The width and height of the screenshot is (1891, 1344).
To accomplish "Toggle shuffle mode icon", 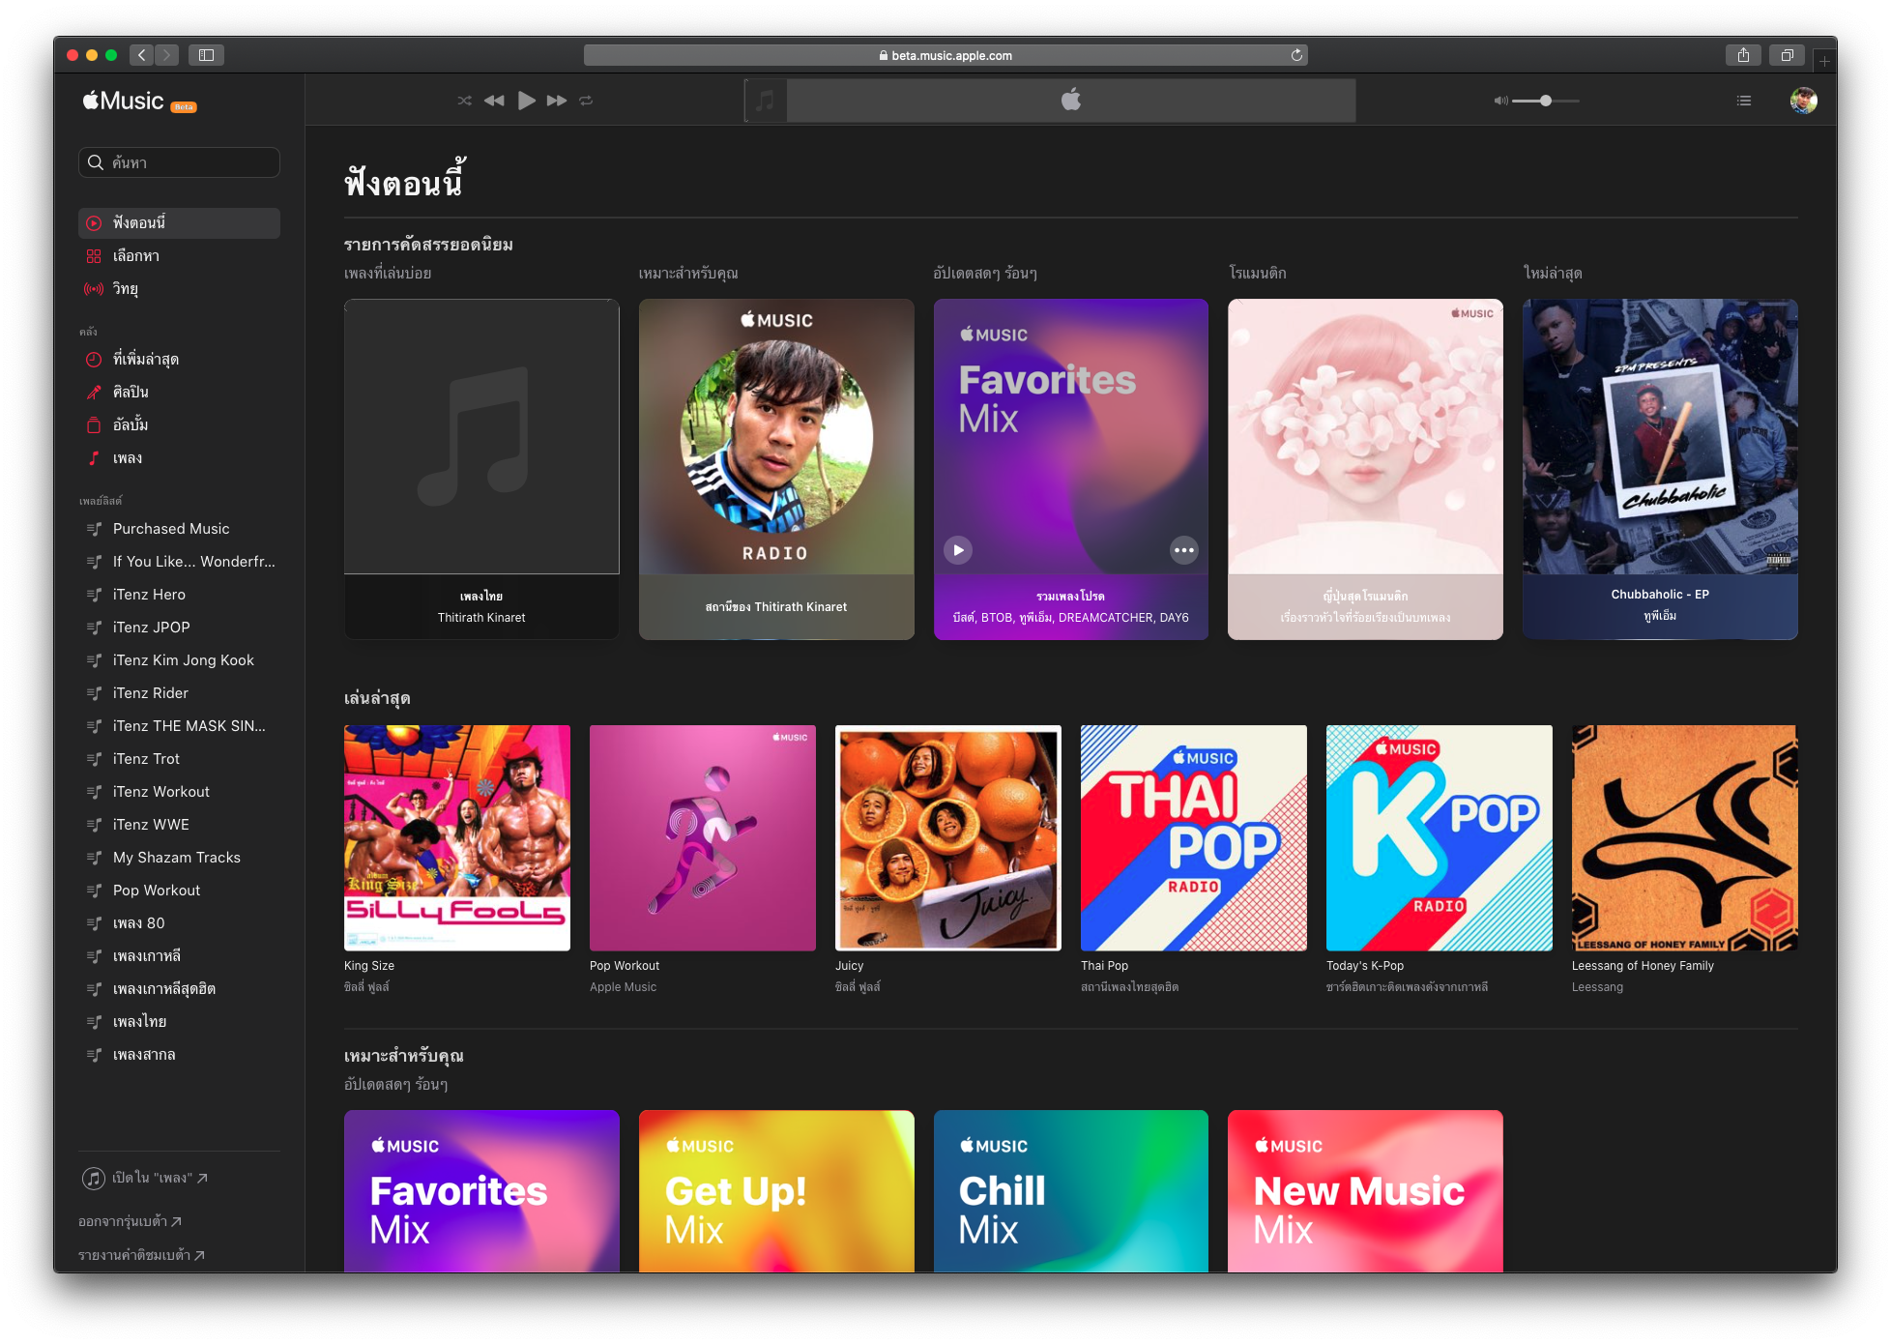I will click(x=464, y=101).
